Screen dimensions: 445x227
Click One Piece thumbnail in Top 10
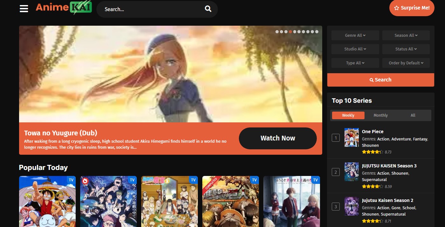351,137
